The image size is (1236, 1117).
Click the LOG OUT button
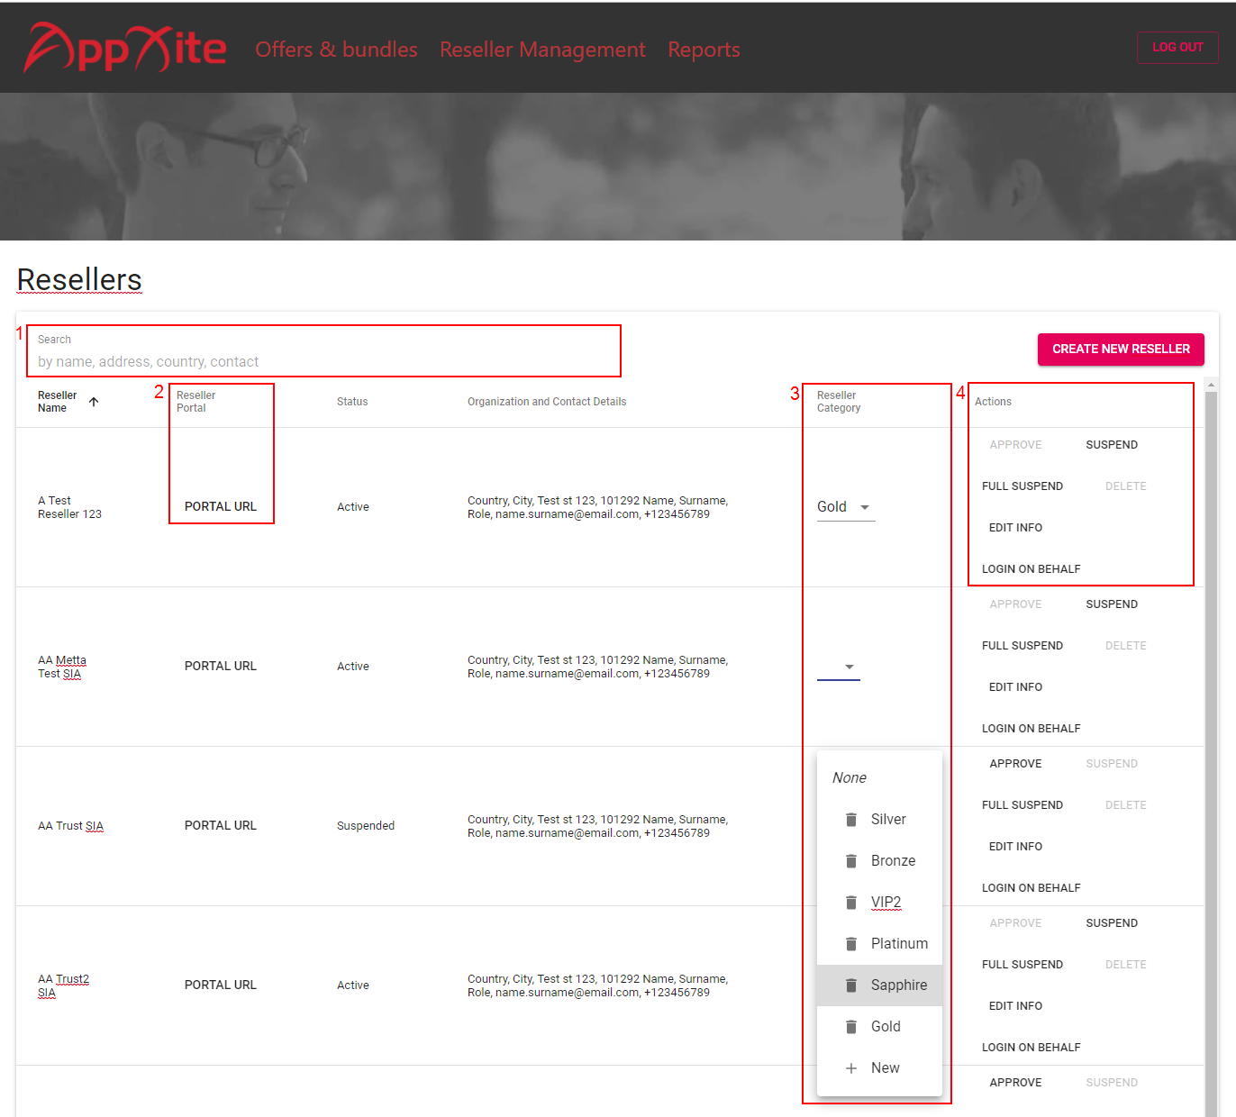pyautogui.click(x=1177, y=47)
